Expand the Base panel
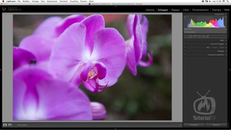The height and width of the screenshot is (130, 231). 226,40
